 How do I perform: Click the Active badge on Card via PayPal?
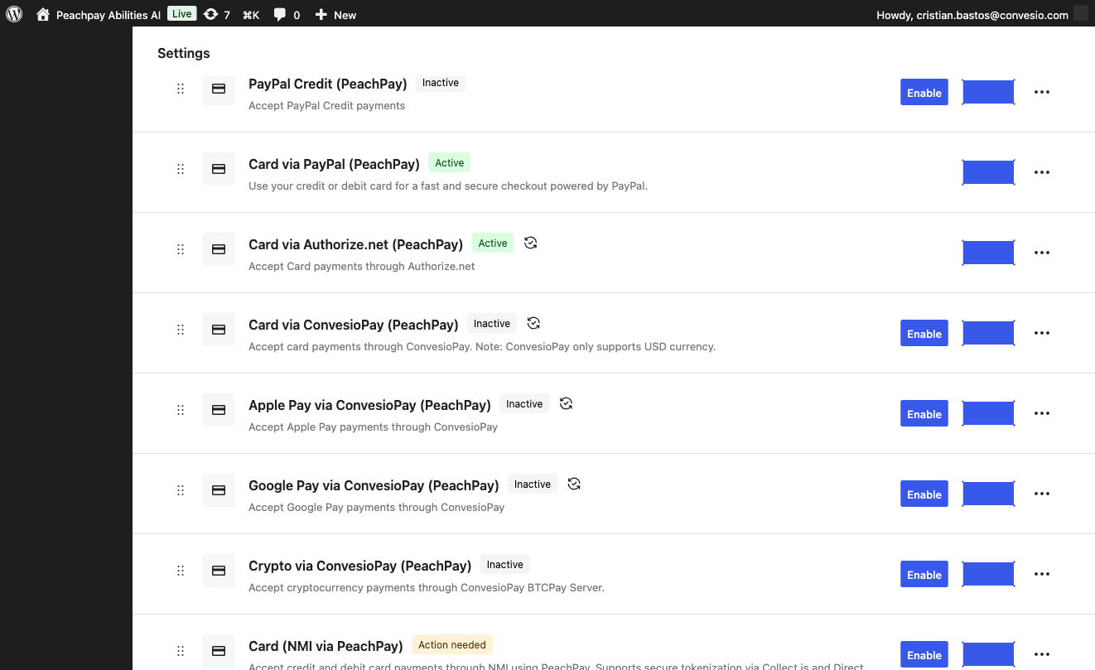tap(450, 163)
